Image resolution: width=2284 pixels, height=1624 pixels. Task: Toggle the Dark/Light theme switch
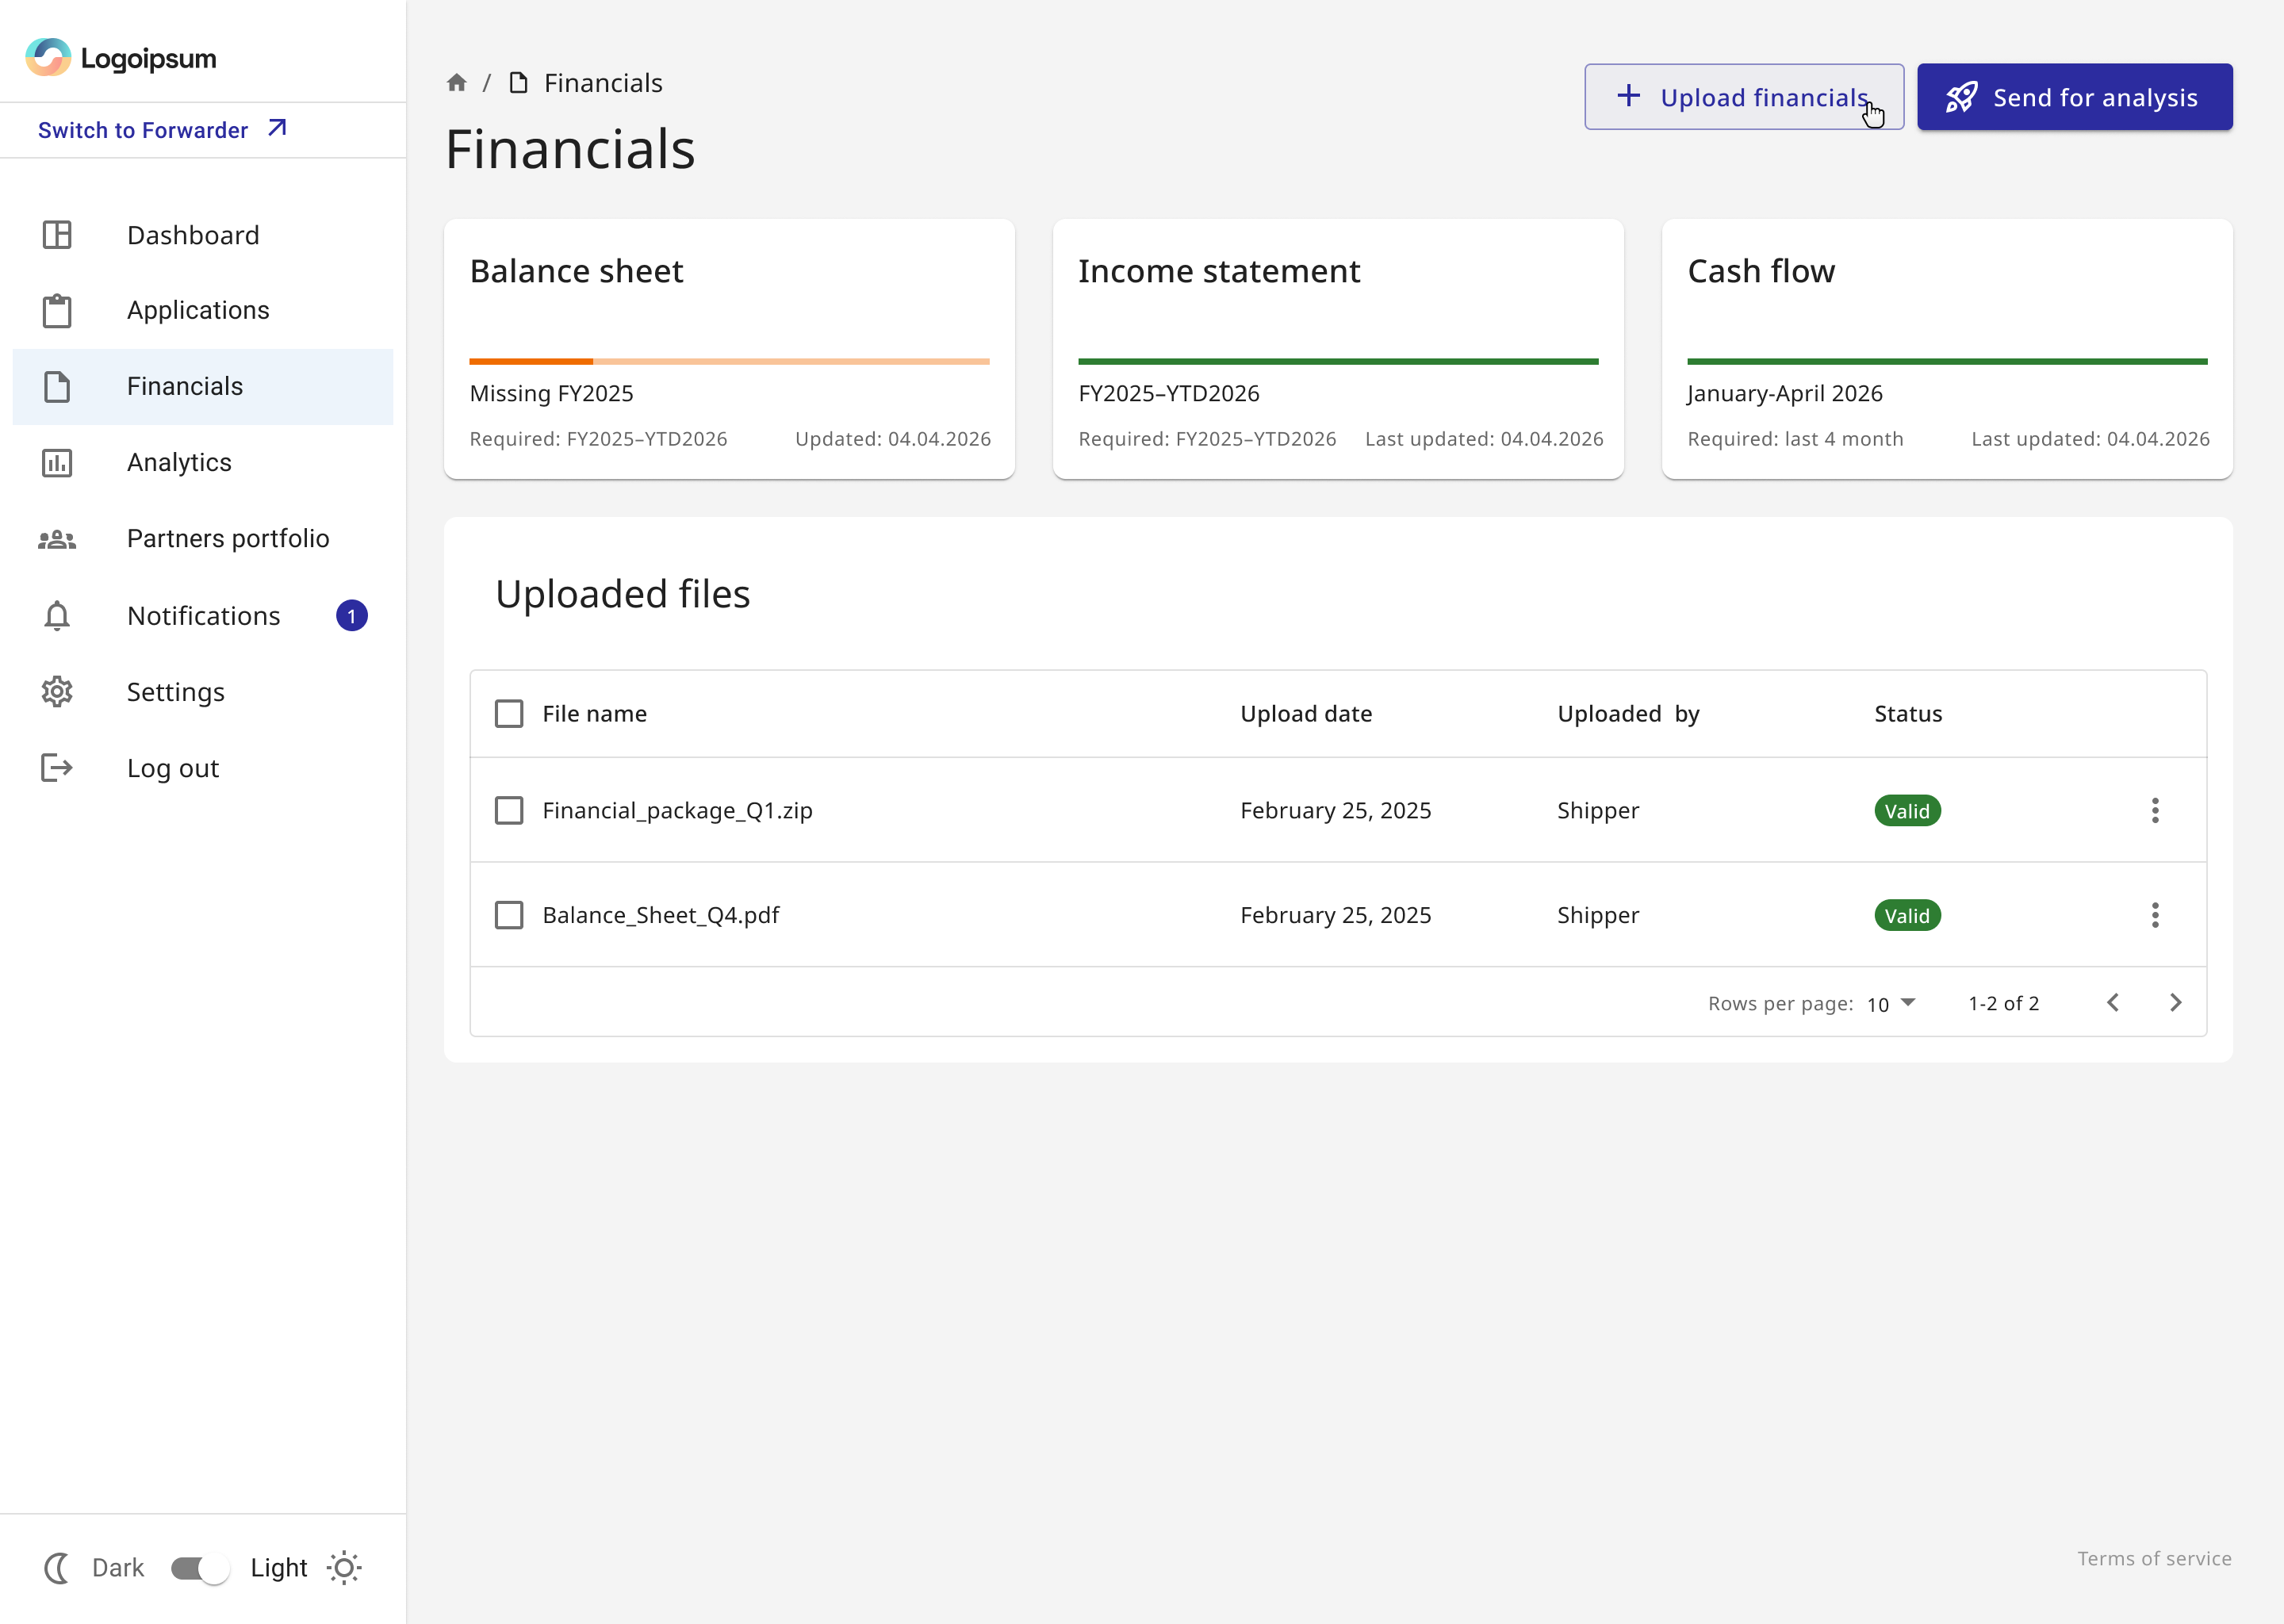coord(200,1568)
